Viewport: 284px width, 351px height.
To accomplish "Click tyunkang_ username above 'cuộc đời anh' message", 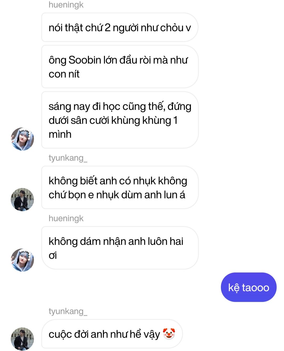I will coord(68,311).
